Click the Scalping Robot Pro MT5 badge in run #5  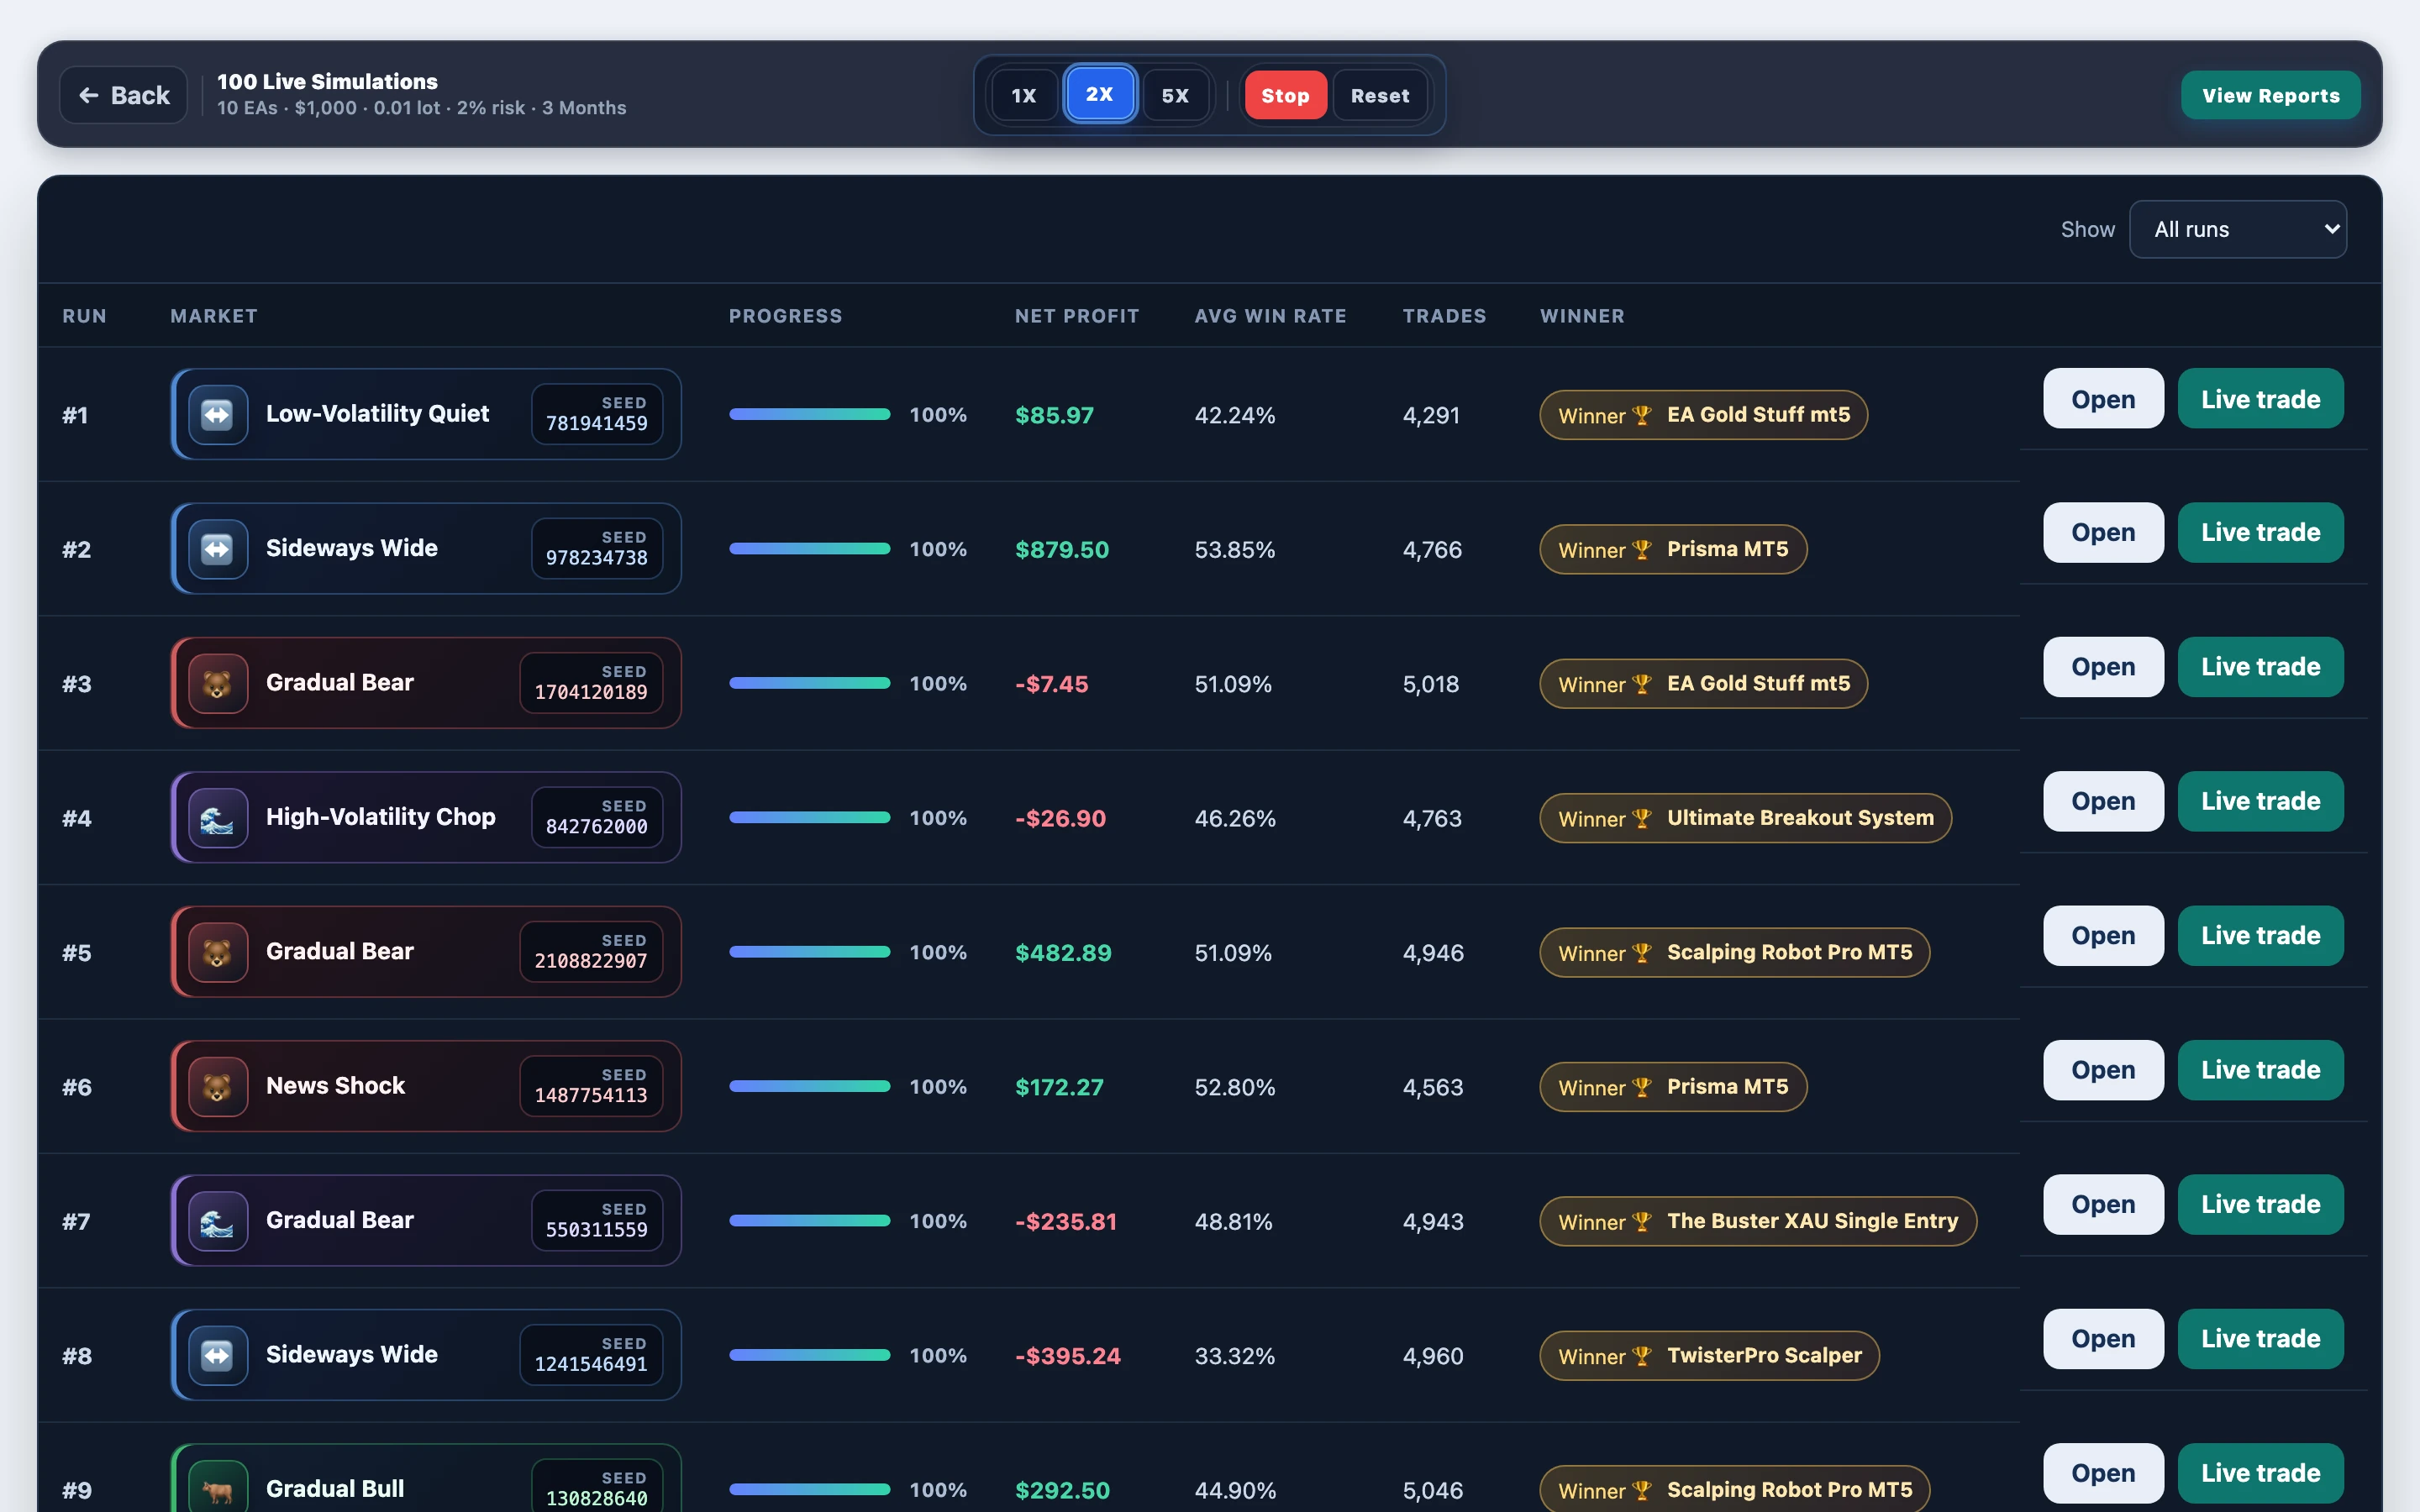pyautogui.click(x=1735, y=952)
